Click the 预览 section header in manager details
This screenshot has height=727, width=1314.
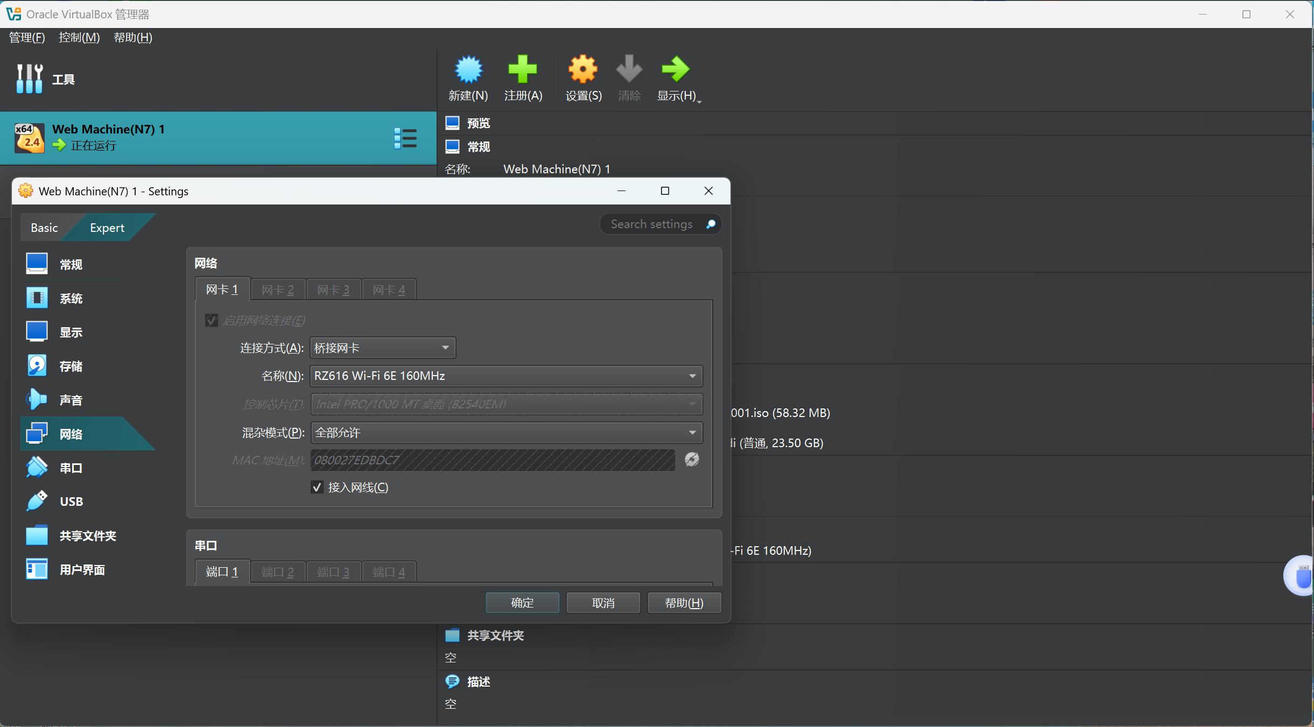coord(478,123)
